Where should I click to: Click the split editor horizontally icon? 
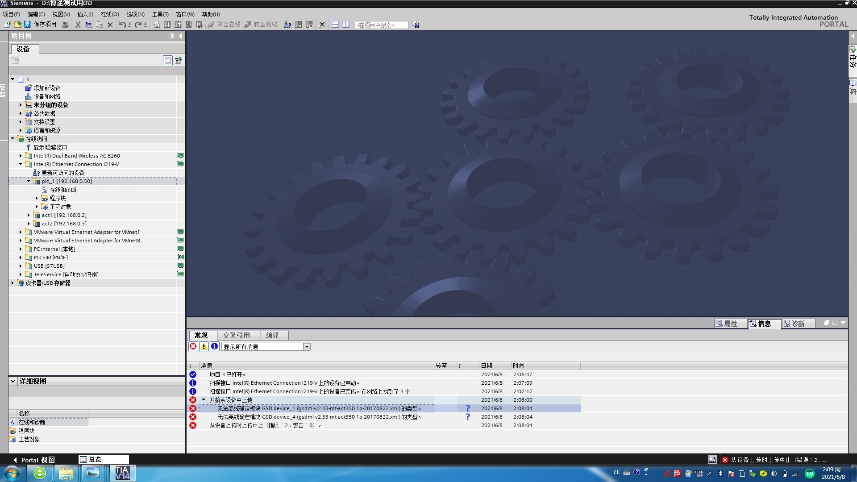pos(335,25)
